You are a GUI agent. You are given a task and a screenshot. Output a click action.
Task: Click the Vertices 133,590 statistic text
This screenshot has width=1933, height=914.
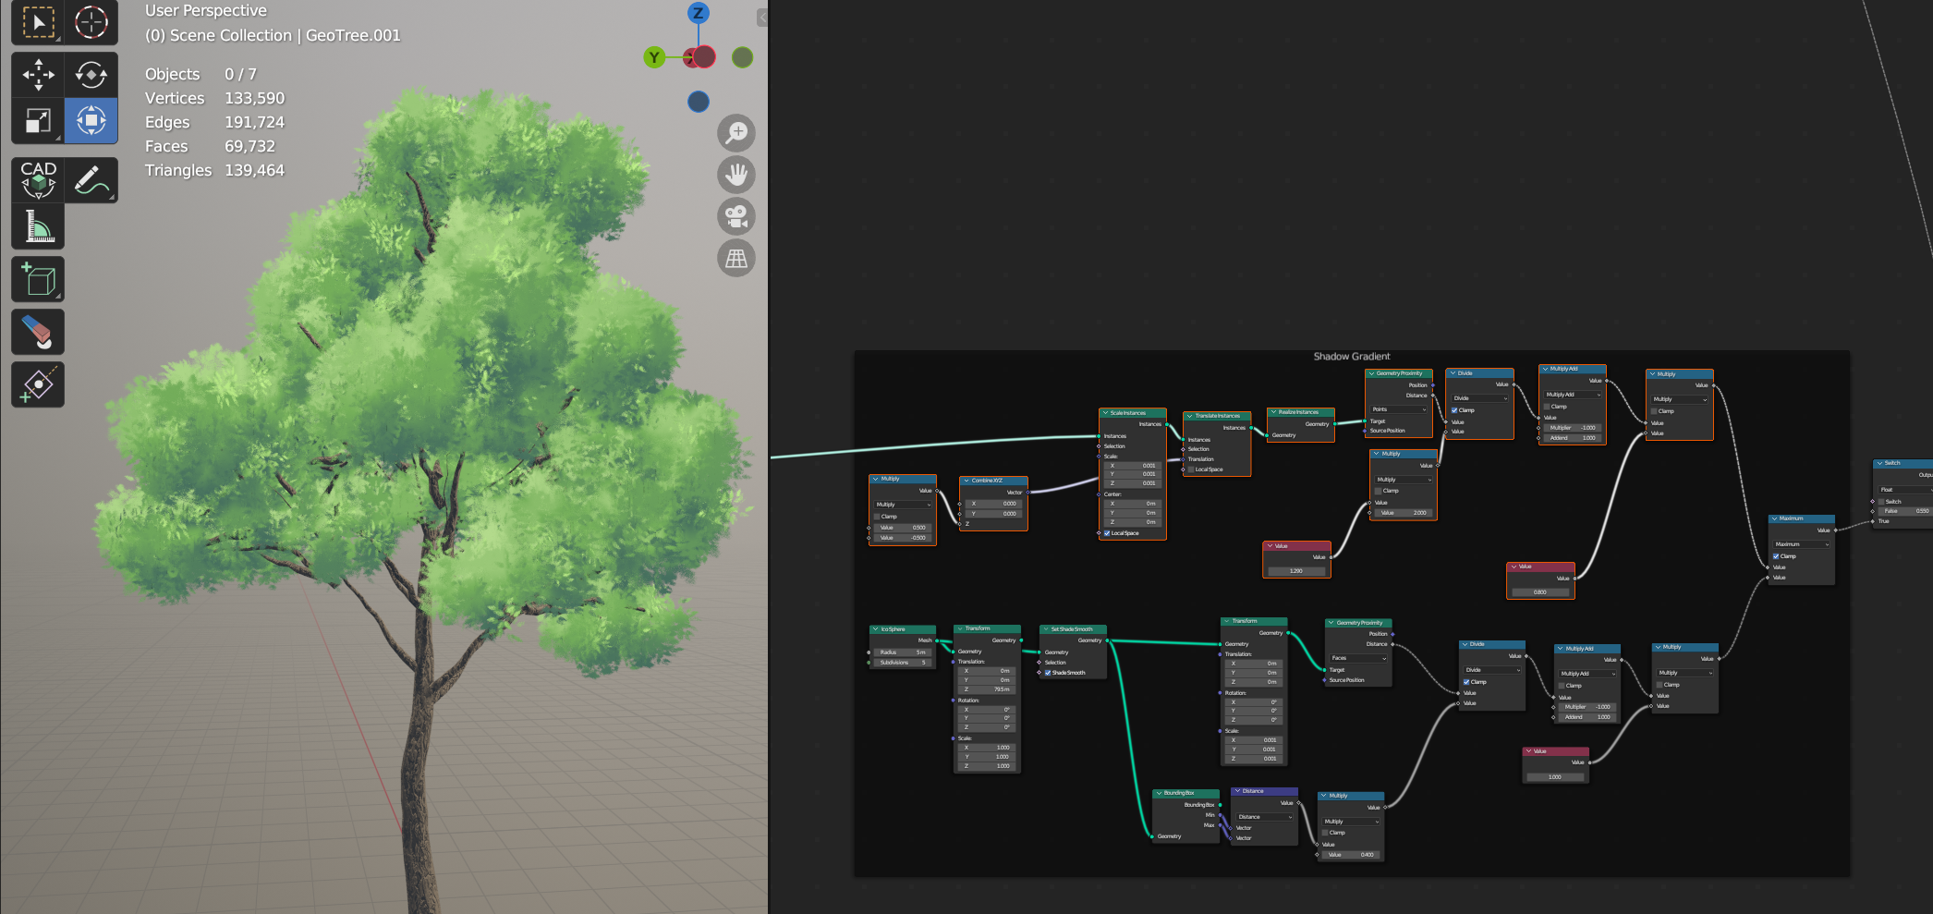coord(214,98)
